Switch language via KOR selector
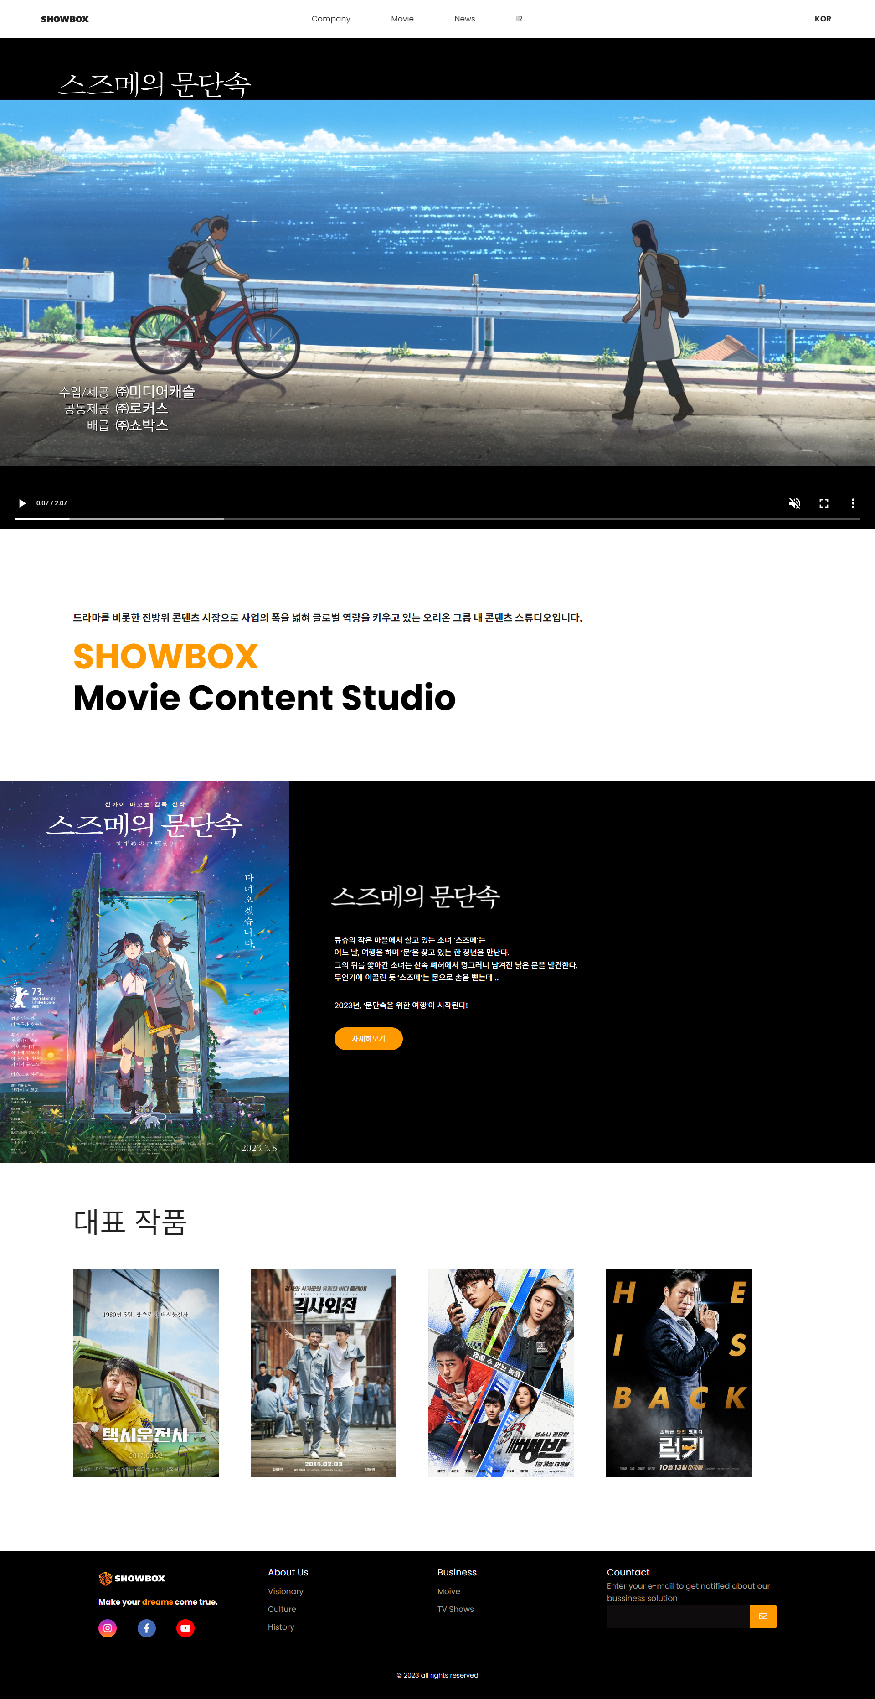Image resolution: width=875 pixels, height=1699 pixels. click(x=822, y=19)
